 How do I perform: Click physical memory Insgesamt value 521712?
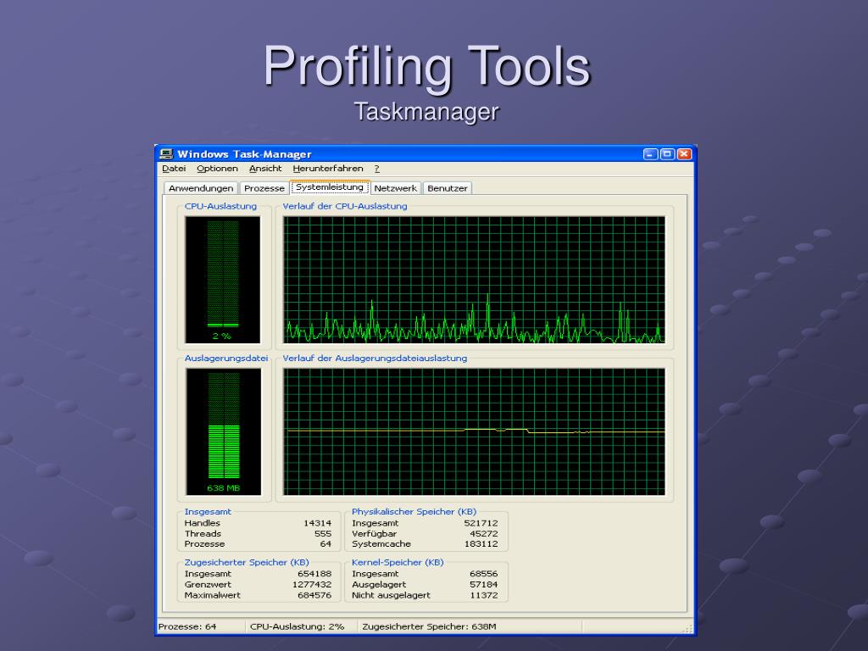(481, 523)
